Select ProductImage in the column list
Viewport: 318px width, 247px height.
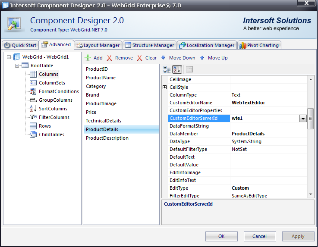pyautogui.click(x=101, y=103)
